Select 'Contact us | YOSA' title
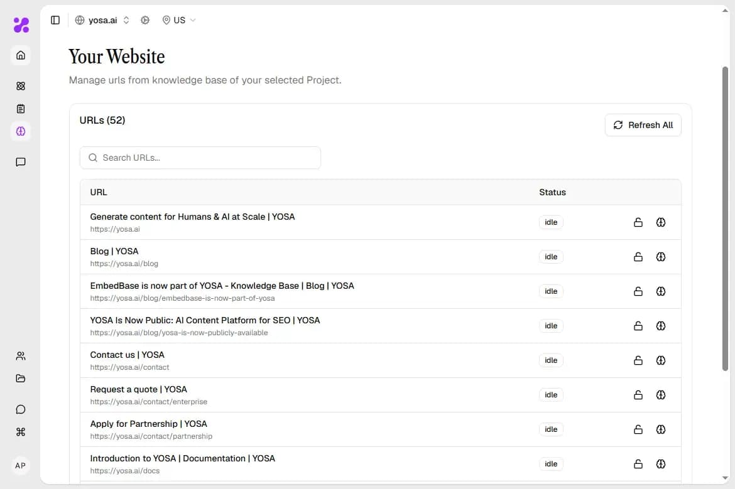The width and height of the screenshot is (735, 489). 127,355
